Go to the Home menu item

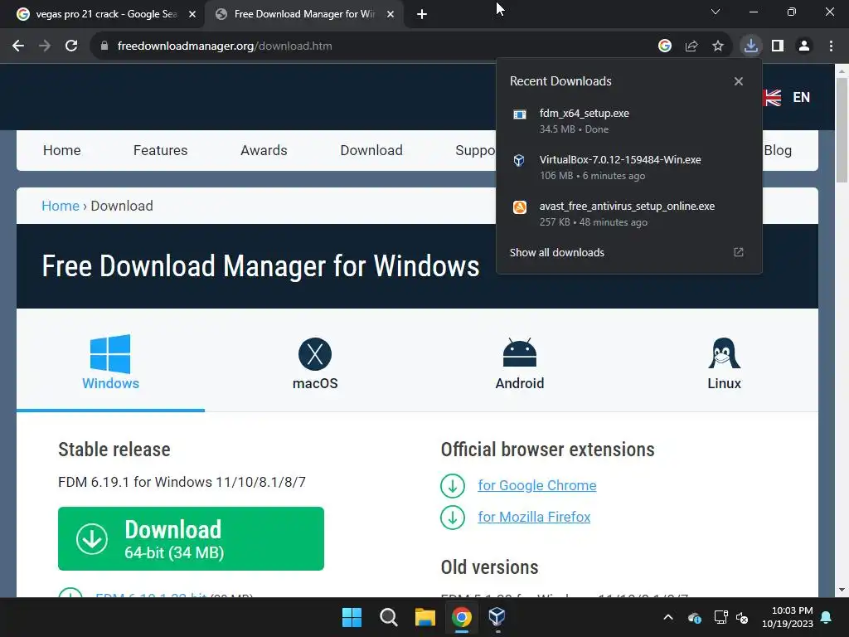click(61, 151)
